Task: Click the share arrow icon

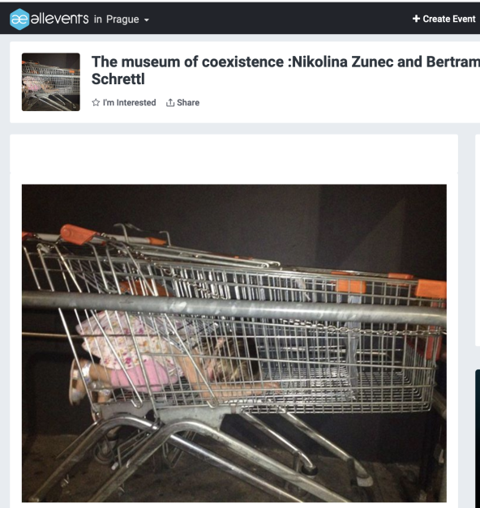Action: coord(170,103)
